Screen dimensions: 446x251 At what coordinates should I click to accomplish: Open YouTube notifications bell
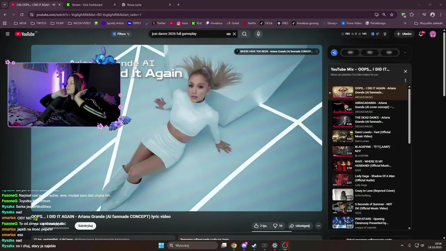pyautogui.click(x=421, y=34)
